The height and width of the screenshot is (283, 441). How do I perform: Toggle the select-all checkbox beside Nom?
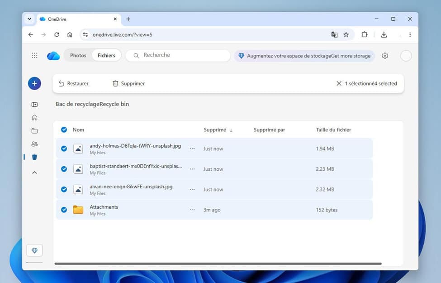(x=64, y=130)
